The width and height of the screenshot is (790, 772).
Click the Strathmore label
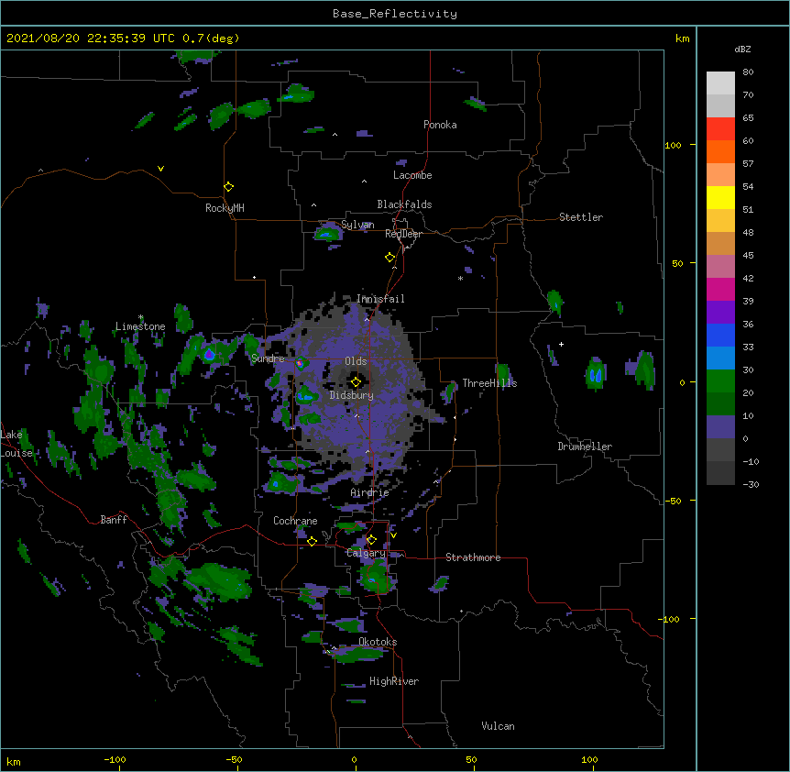pyautogui.click(x=473, y=557)
